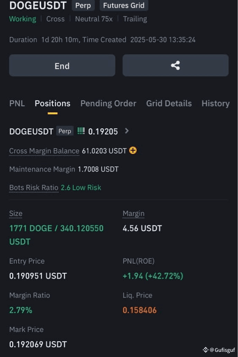
Task: Click the Trailing status label
Action: click(x=135, y=19)
